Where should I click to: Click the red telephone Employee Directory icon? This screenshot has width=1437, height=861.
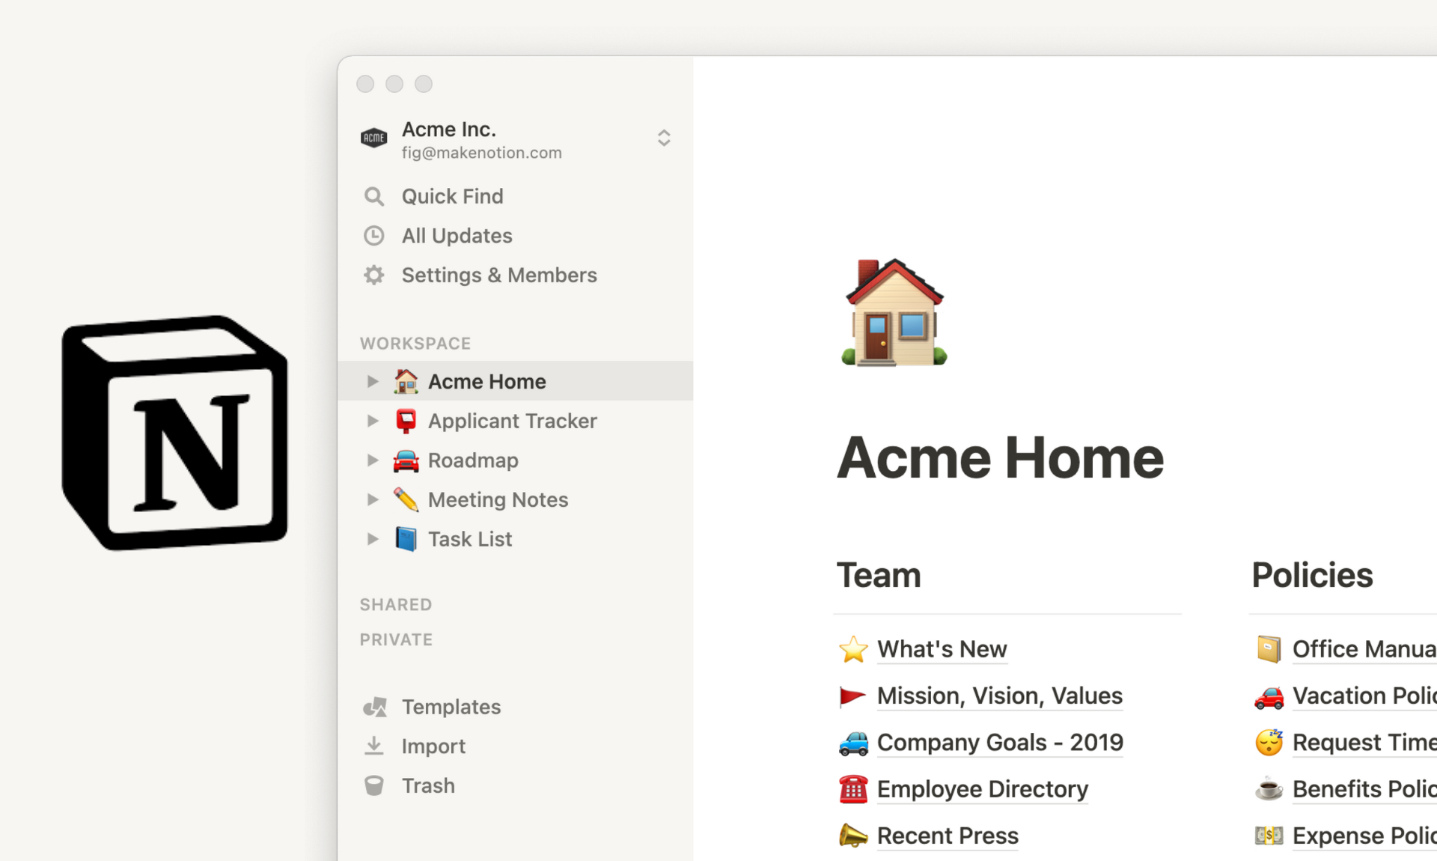click(x=853, y=789)
